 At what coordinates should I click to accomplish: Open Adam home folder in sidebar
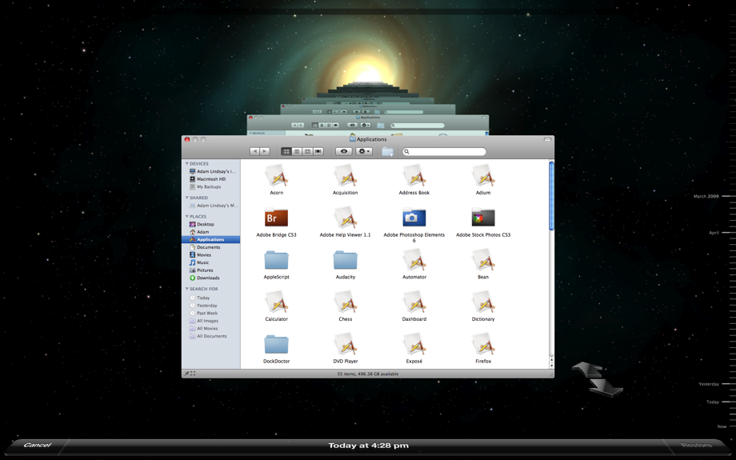[x=210, y=232]
